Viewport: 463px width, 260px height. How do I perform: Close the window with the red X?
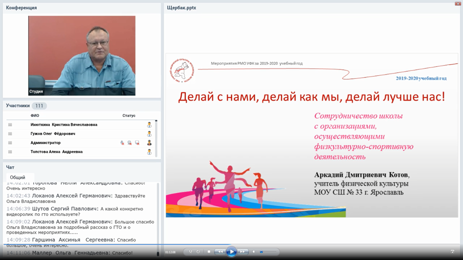(x=458, y=4)
